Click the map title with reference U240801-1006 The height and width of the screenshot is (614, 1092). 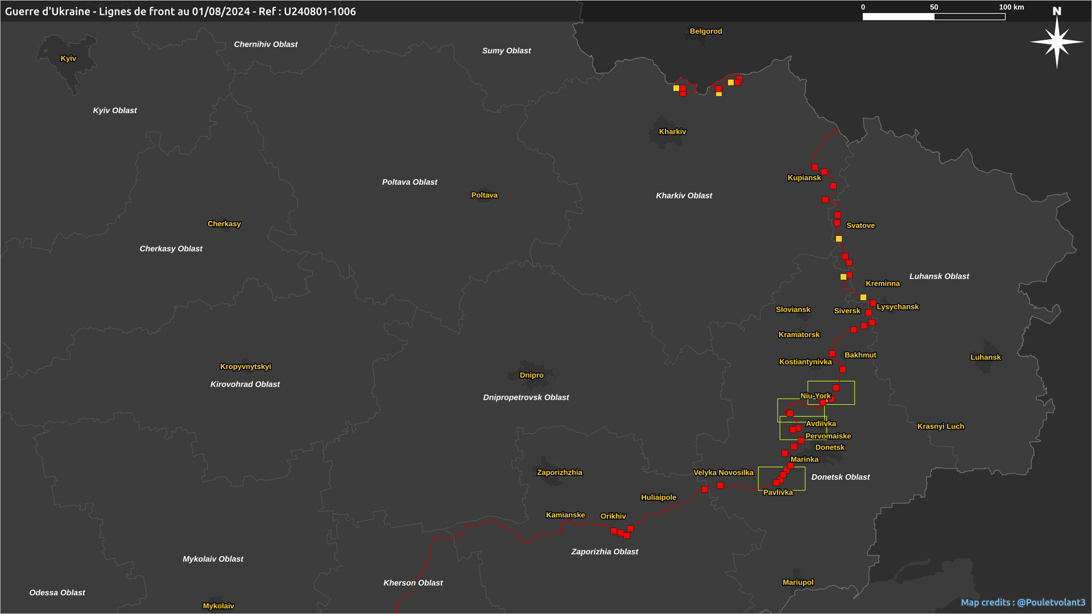click(180, 11)
